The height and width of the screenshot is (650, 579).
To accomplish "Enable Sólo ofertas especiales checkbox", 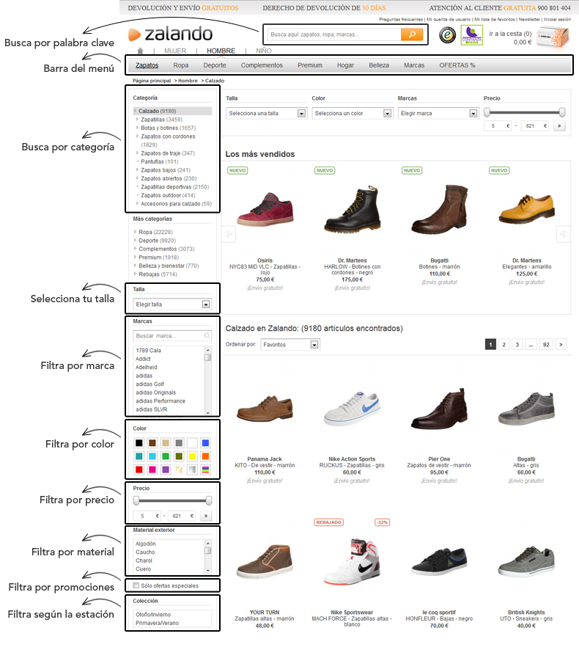I will pyautogui.click(x=136, y=585).
